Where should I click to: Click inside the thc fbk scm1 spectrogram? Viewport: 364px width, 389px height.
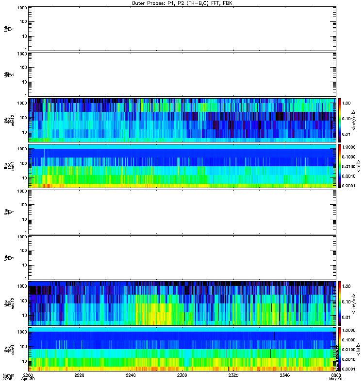(182, 349)
